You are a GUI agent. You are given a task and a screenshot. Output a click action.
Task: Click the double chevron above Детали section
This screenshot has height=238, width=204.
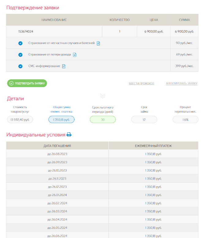click(x=103, y=96)
